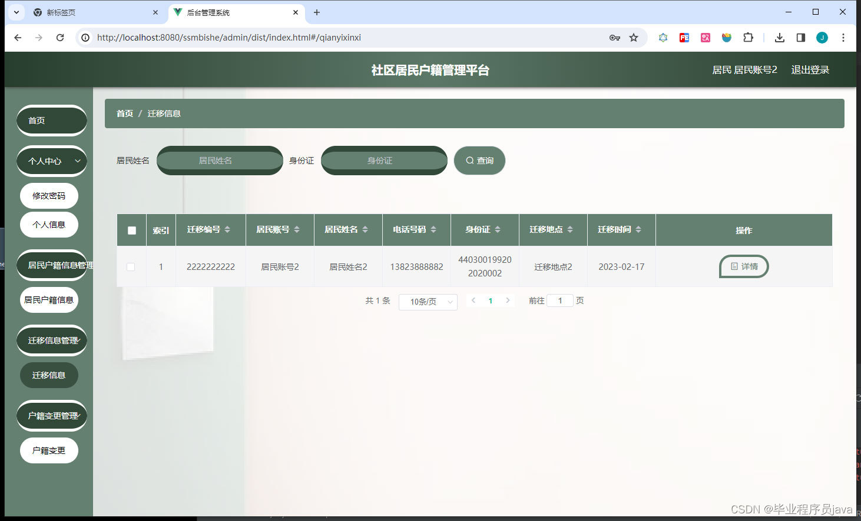Expand the 10条/页 page size dropdown
861x521 pixels.
pos(428,302)
